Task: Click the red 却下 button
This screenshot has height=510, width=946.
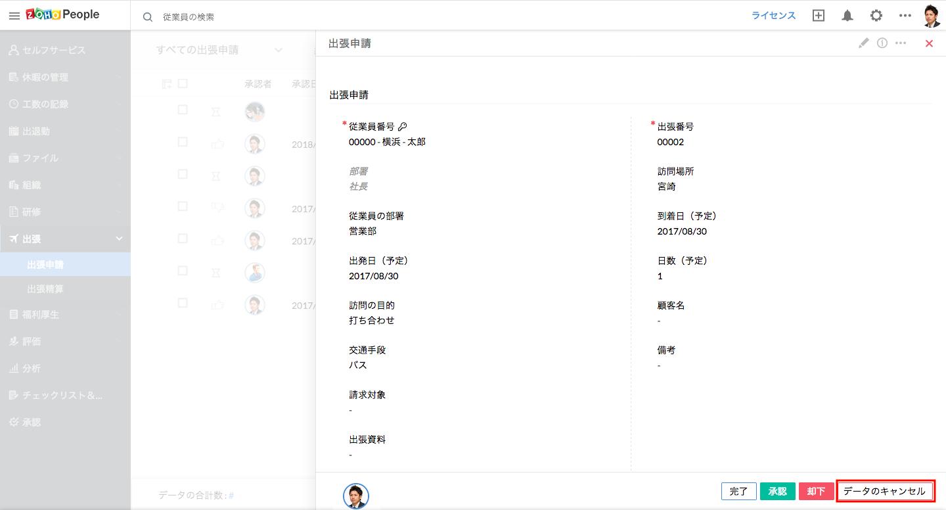Action: tap(817, 491)
